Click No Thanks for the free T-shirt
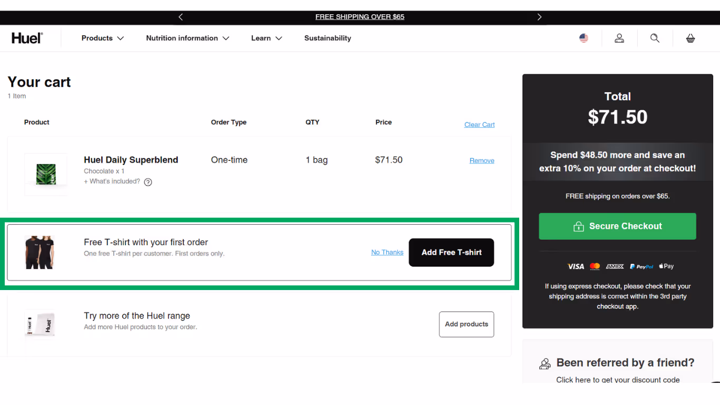 (387, 253)
